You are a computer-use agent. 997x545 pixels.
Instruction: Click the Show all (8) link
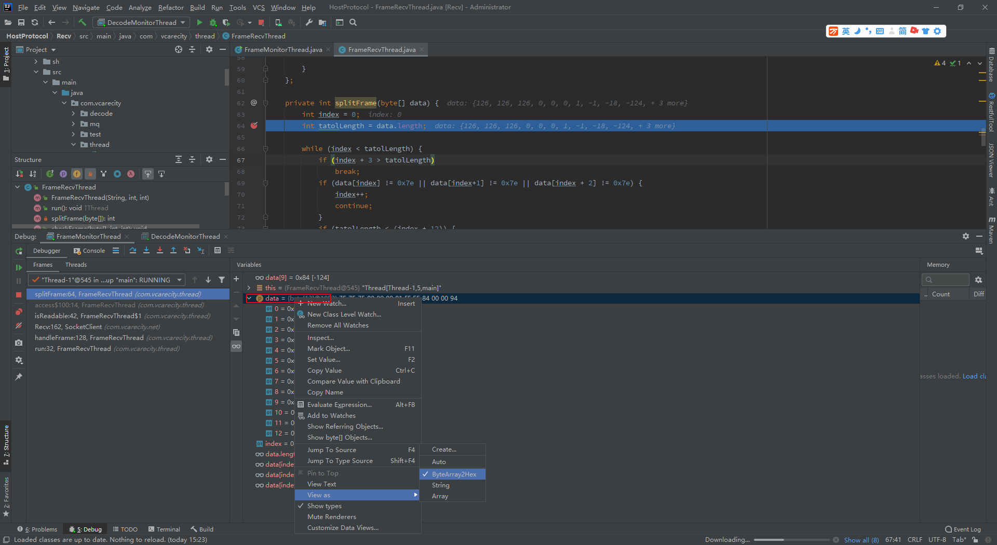pyautogui.click(x=861, y=540)
